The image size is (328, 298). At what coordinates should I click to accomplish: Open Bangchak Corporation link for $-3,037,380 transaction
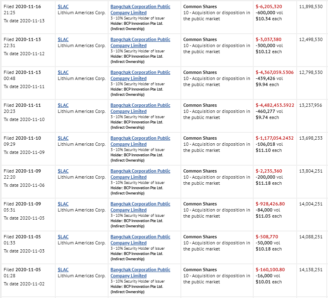(140, 42)
